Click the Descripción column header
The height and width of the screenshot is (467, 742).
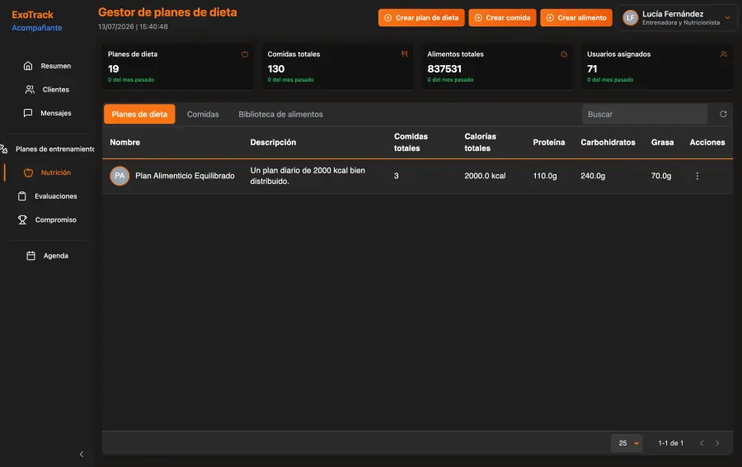coord(273,142)
